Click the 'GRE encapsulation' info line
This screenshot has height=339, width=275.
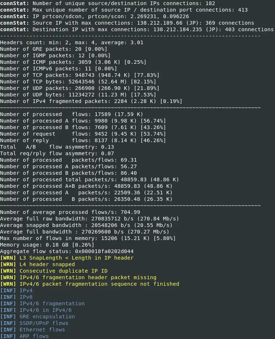[x=47, y=317]
